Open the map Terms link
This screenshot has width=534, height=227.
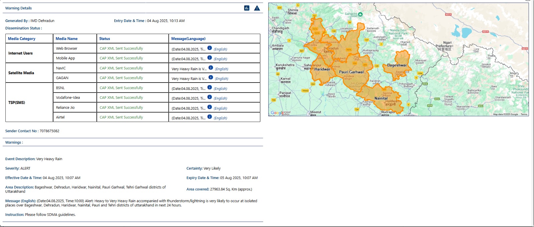[524, 114]
